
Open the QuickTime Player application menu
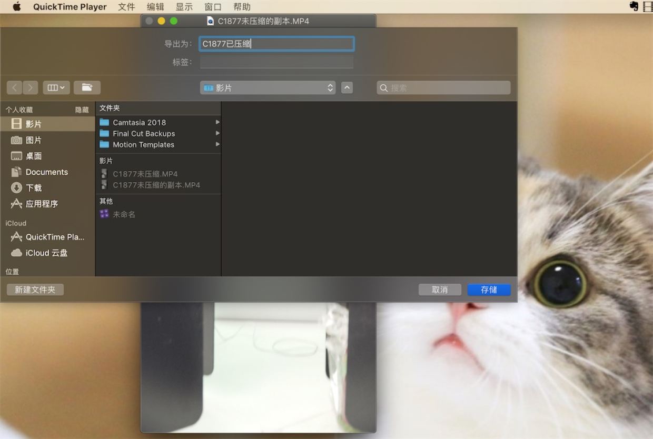pos(70,7)
